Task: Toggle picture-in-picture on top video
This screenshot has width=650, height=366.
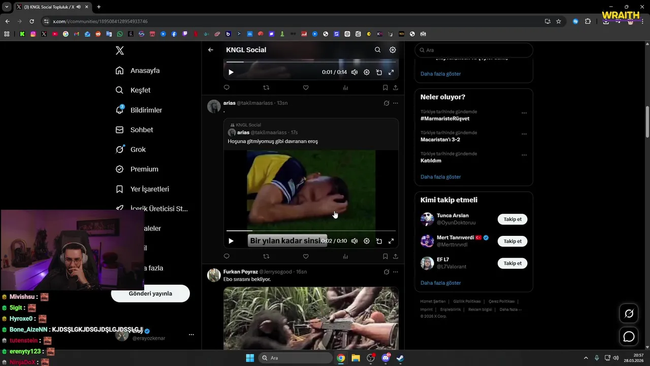Action: click(x=379, y=72)
